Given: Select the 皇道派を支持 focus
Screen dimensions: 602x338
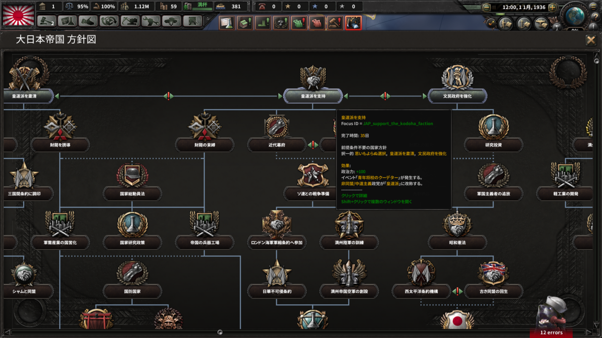Looking at the screenshot, I should click(x=313, y=96).
